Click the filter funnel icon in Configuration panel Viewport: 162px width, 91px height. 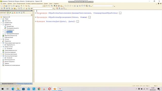click(x=24, y=13)
